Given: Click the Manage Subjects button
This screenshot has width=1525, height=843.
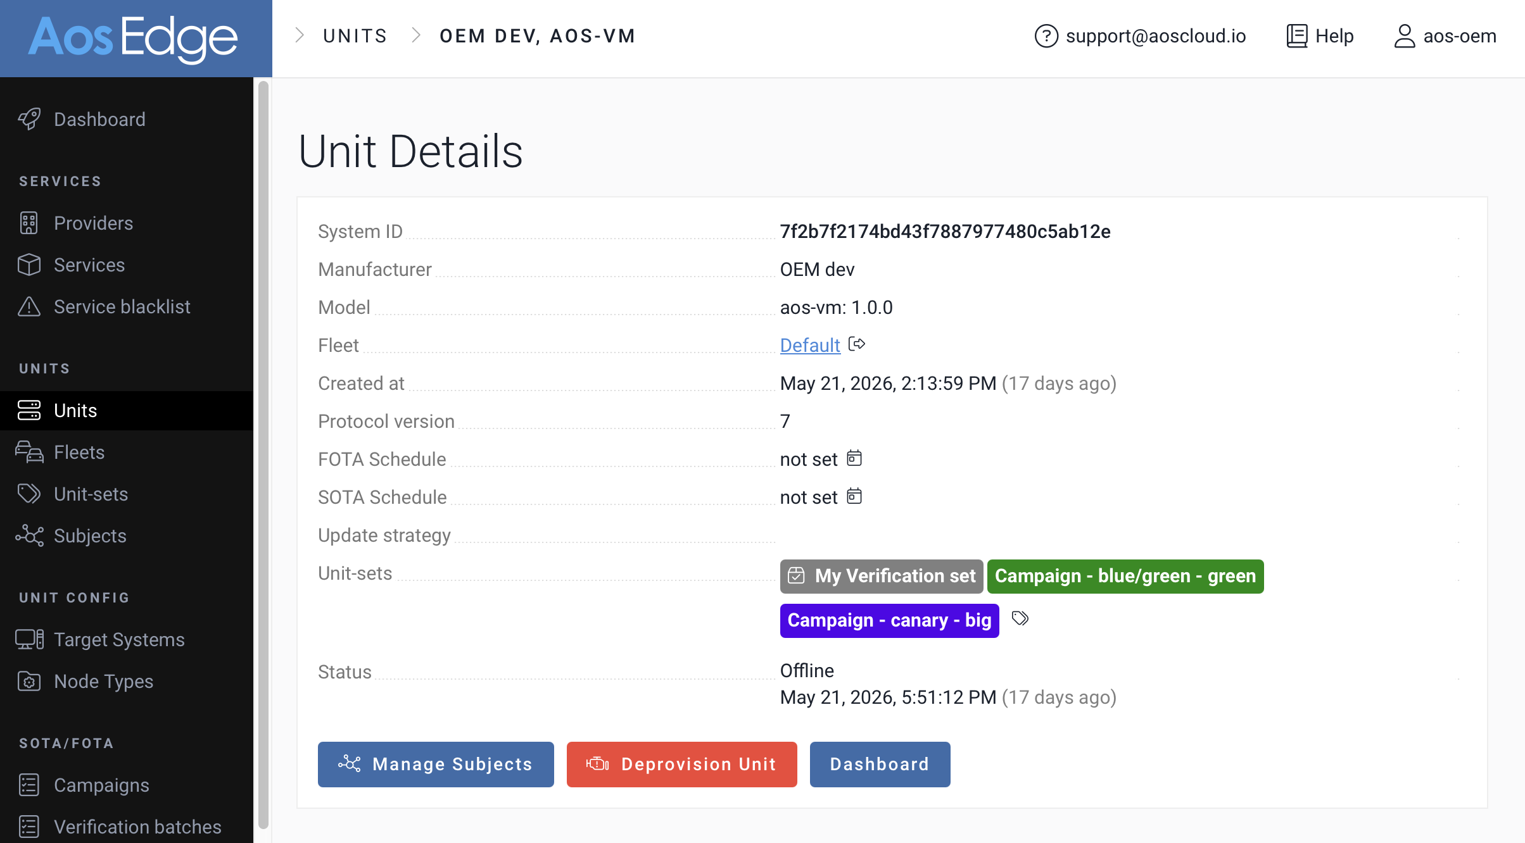Looking at the screenshot, I should click(x=436, y=764).
